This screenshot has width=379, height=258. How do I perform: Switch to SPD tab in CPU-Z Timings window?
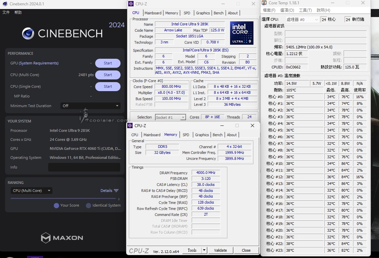pyautogui.click(x=186, y=135)
